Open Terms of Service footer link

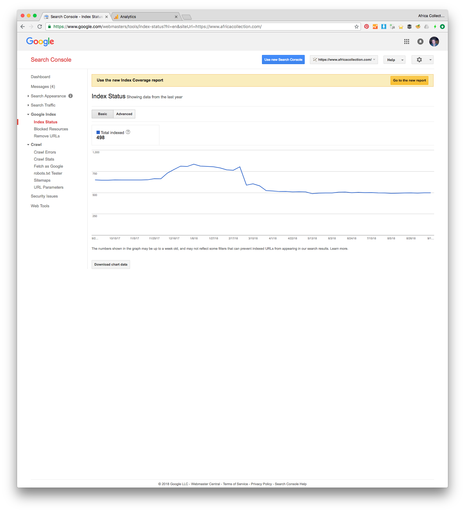[x=235, y=484]
